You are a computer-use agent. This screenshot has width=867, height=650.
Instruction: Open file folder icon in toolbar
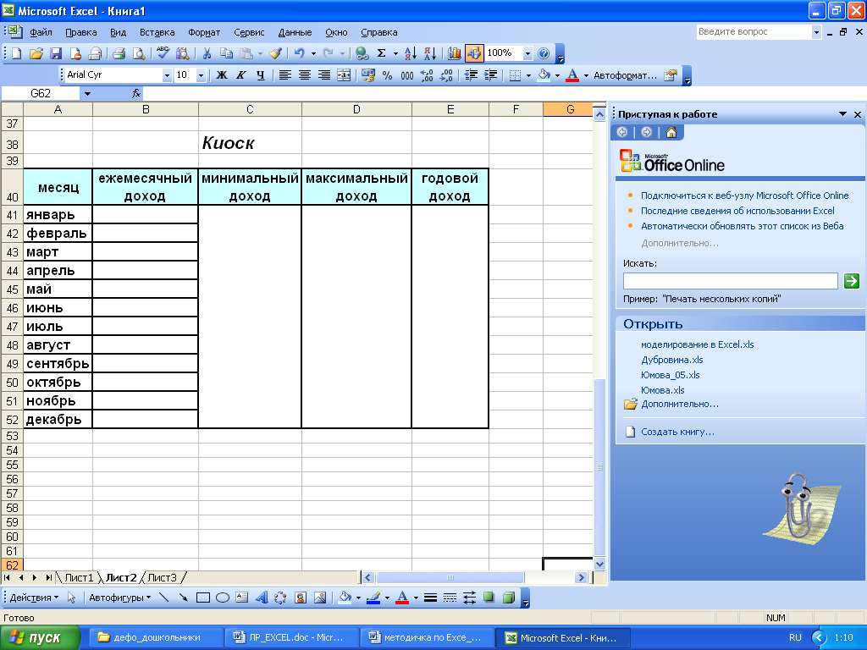[x=36, y=53]
